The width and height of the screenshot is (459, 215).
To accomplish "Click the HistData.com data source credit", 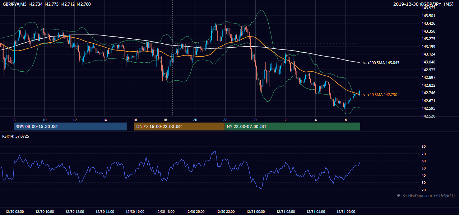I will point(426,196).
